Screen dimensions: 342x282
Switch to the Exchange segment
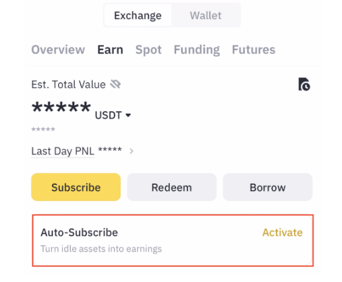coord(138,16)
